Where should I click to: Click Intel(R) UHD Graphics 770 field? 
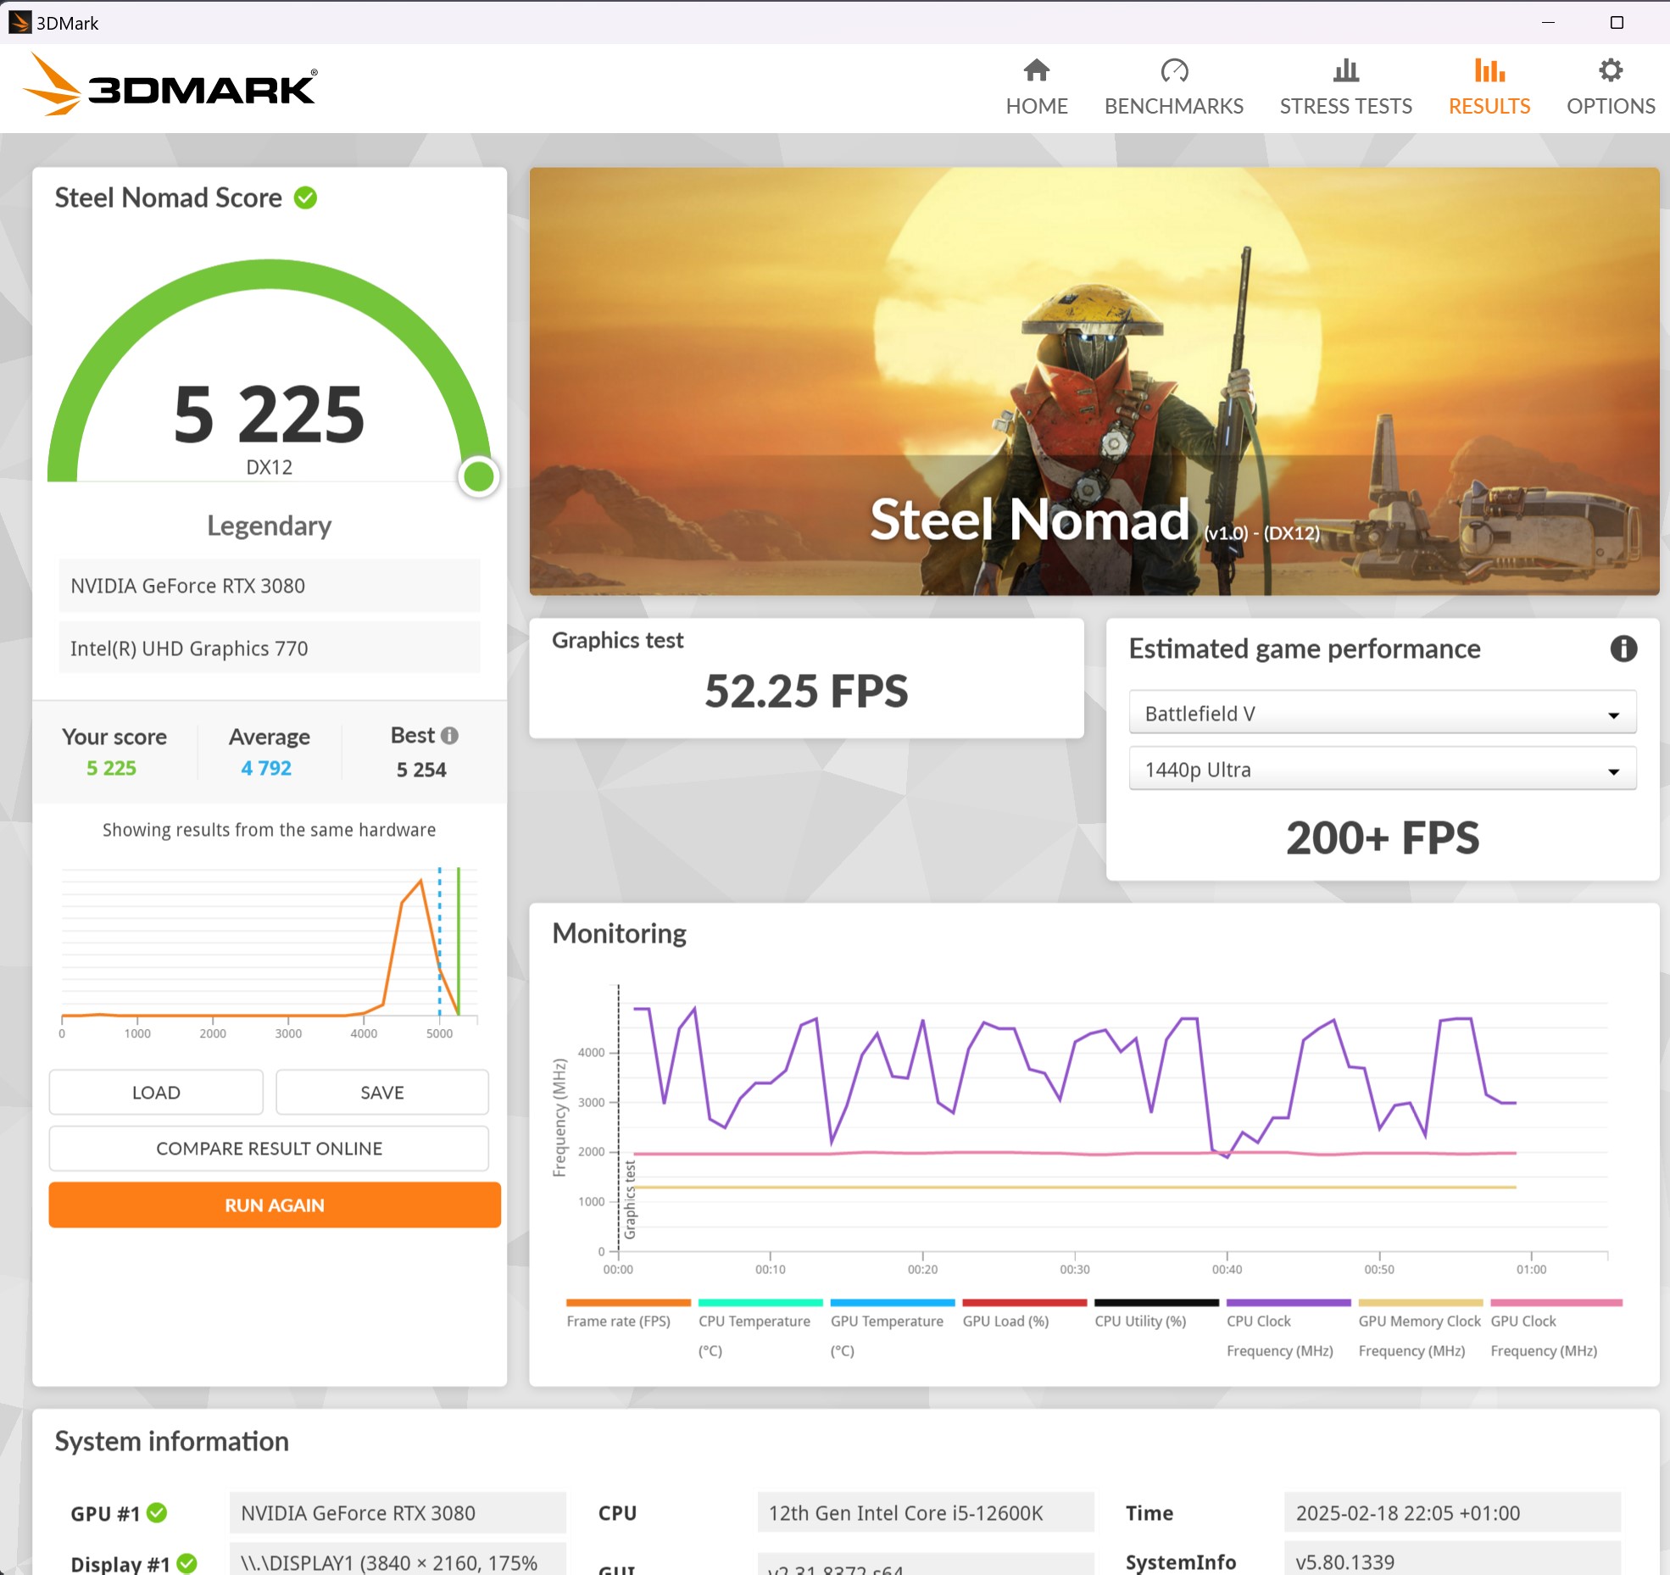(269, 648)
